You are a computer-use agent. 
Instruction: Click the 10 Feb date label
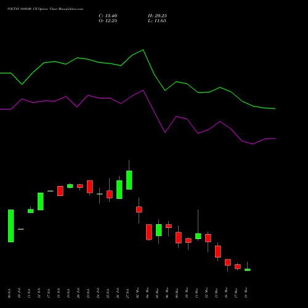pyautogui.click(x=20, y=293)
